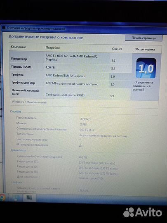
Task: Click the Раздел диска (C:) label
Action: [x=28, y=161]
